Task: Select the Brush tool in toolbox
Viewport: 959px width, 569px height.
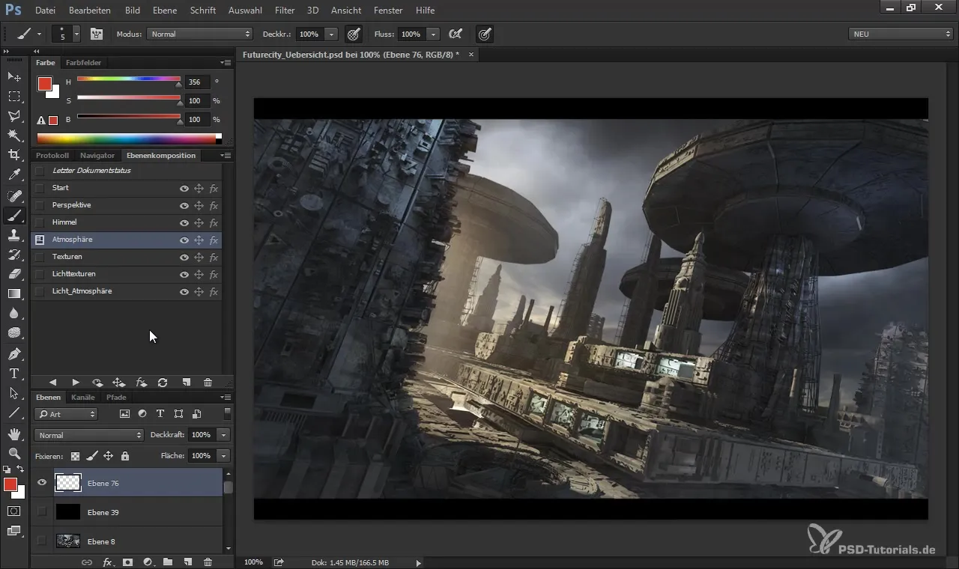Action: click(x=14, y=216)
